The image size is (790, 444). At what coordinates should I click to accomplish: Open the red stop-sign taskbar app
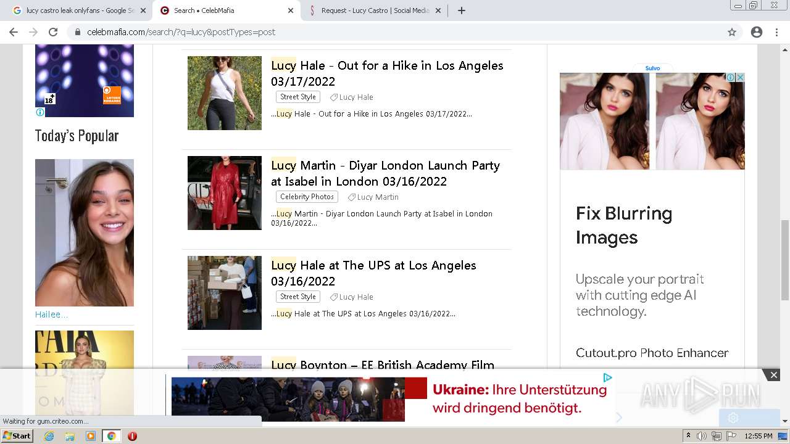(x=132, y=436)
